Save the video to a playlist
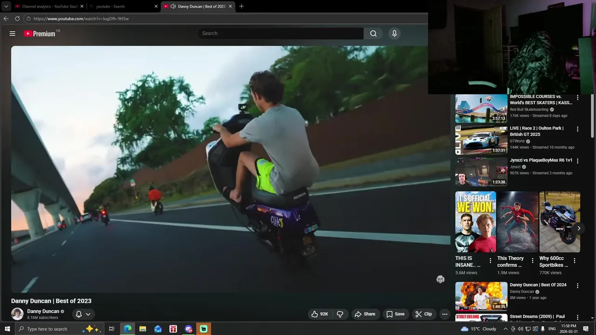Viewport: 596px width, 335px height. tap(395, 314)
